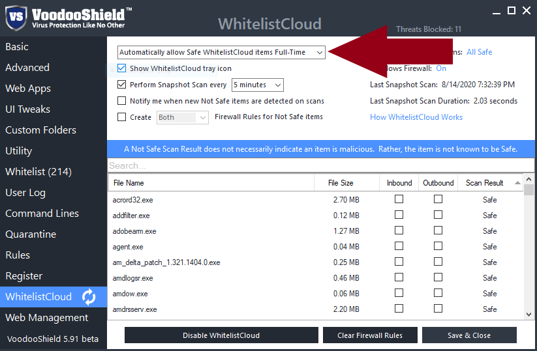Select the addfilter.exe file name

point(131,216)
